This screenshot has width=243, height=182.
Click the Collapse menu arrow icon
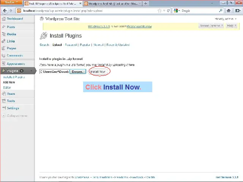(3, 116)
